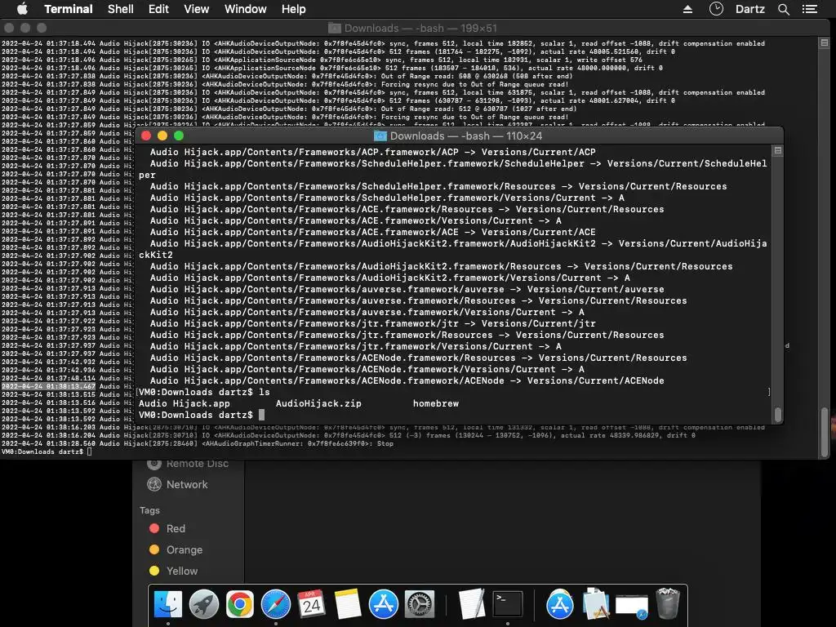Open the Shell menu
This screenshot has width=836, height=627.
pos(121,9)
